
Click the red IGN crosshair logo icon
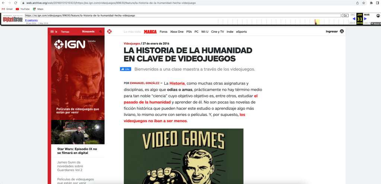pyautogui.click(x=109, y=32)
